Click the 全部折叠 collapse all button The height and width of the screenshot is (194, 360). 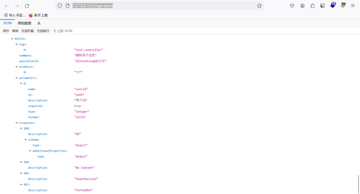pyautogui.click(x=27, y=31)
